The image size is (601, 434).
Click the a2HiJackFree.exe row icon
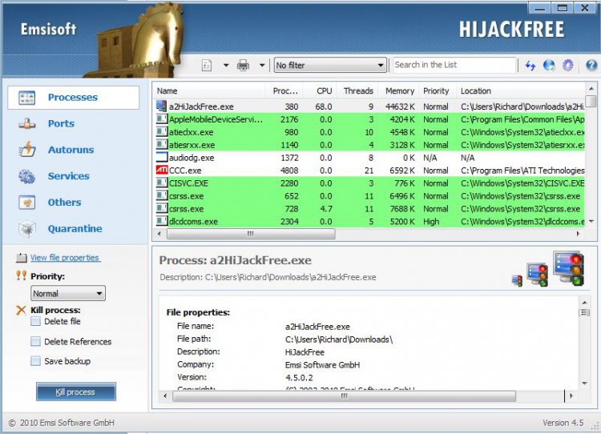161,106
